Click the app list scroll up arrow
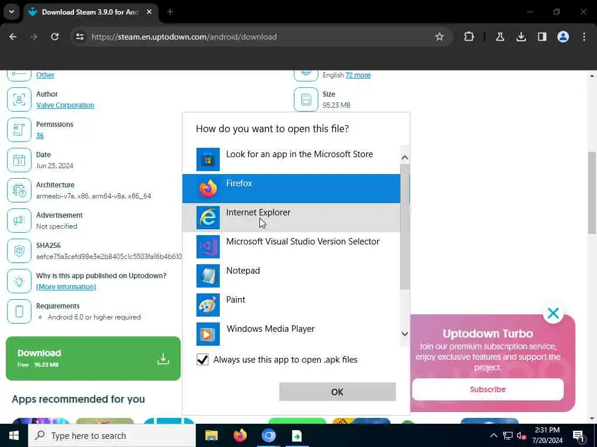The width and height of the screenshot is (597, 447). 405,157
